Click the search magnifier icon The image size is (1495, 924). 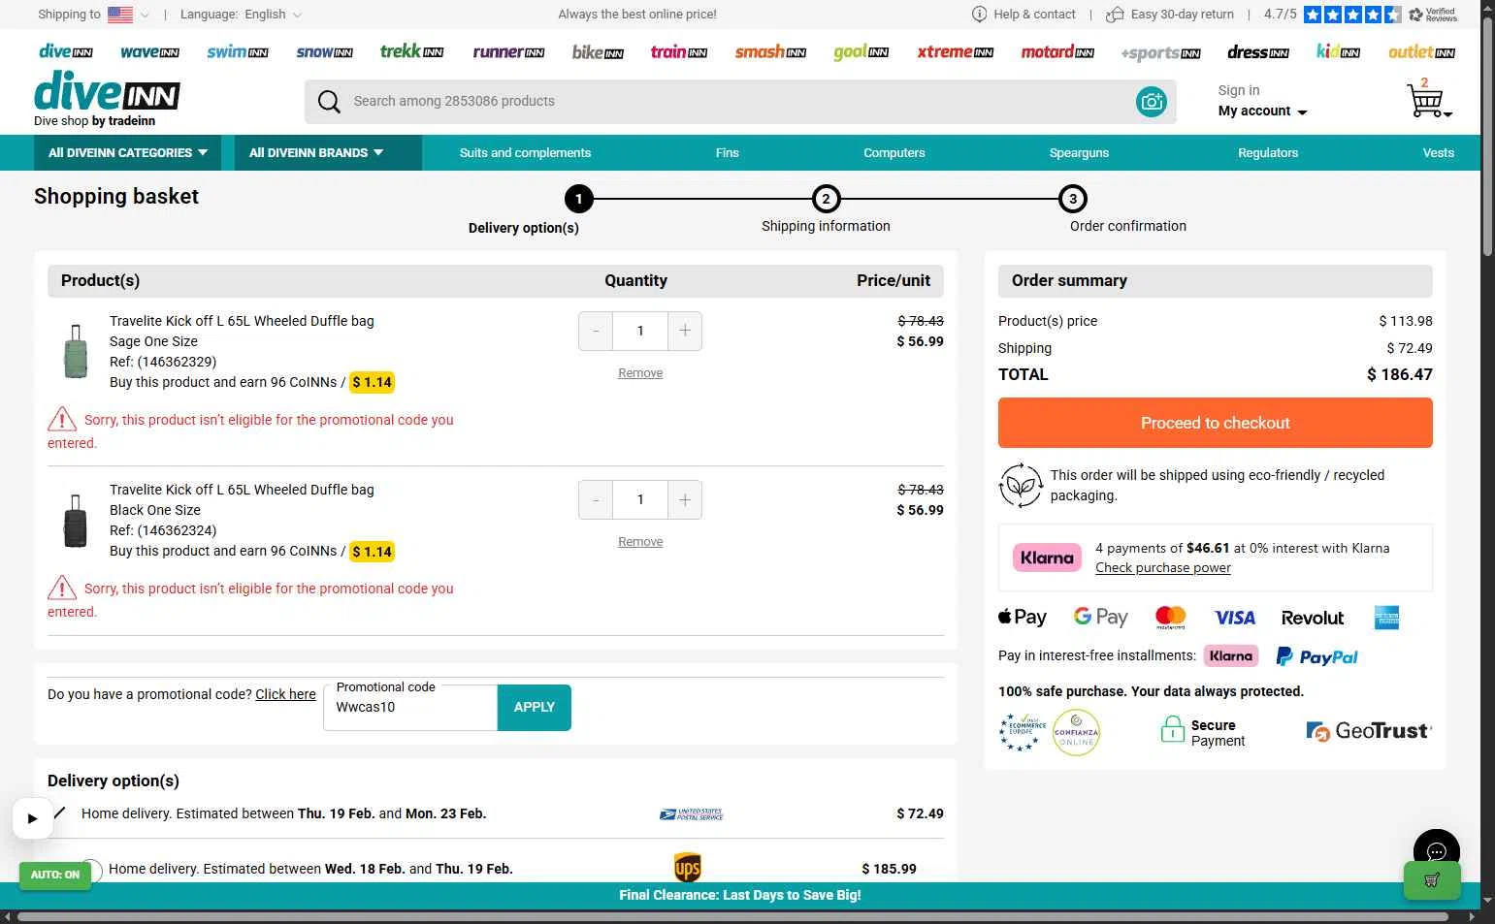tap(329, 102)
